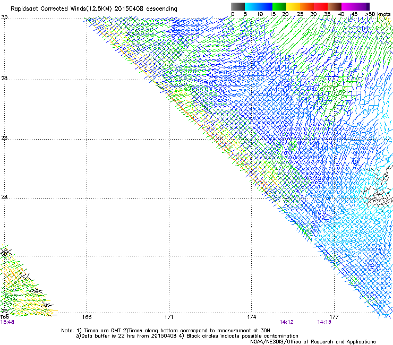Click the purple time stamp '15:48'

[7, 322]
